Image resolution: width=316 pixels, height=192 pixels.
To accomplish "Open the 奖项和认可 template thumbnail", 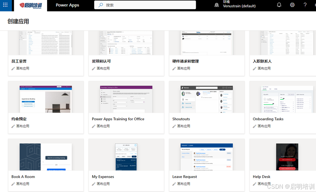I will (x=126, y=43).
